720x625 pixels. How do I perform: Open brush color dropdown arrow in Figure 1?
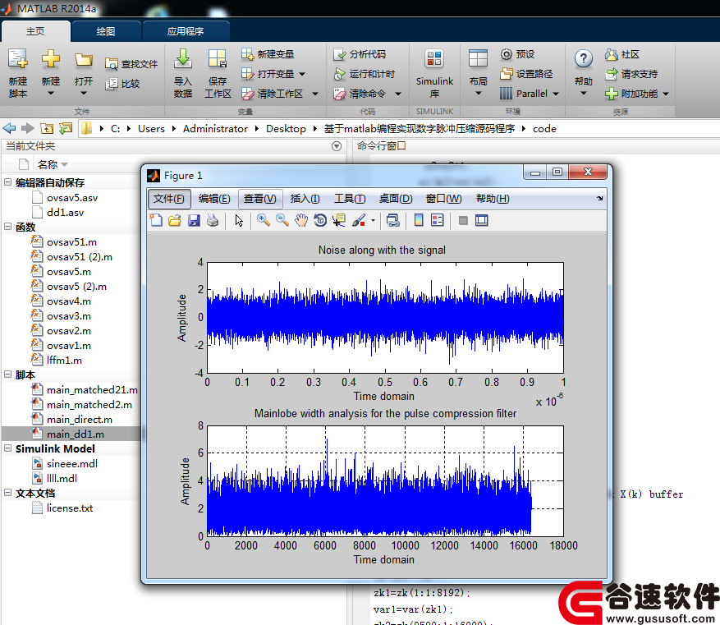pos(373,220)
